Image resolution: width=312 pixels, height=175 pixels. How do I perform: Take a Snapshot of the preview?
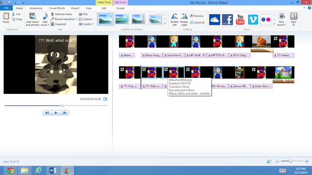coord(58,24)
